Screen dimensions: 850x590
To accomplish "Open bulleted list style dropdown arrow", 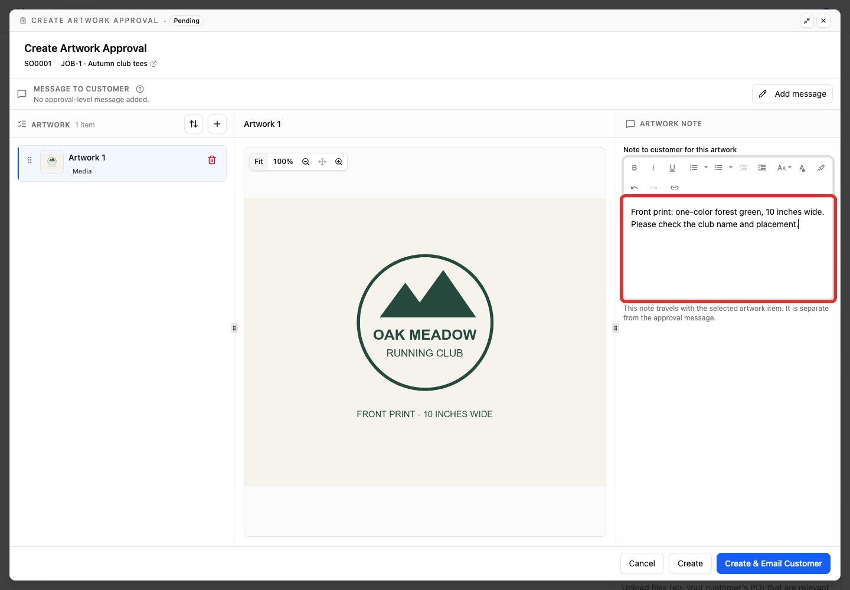I will click(x=731, y=168).
